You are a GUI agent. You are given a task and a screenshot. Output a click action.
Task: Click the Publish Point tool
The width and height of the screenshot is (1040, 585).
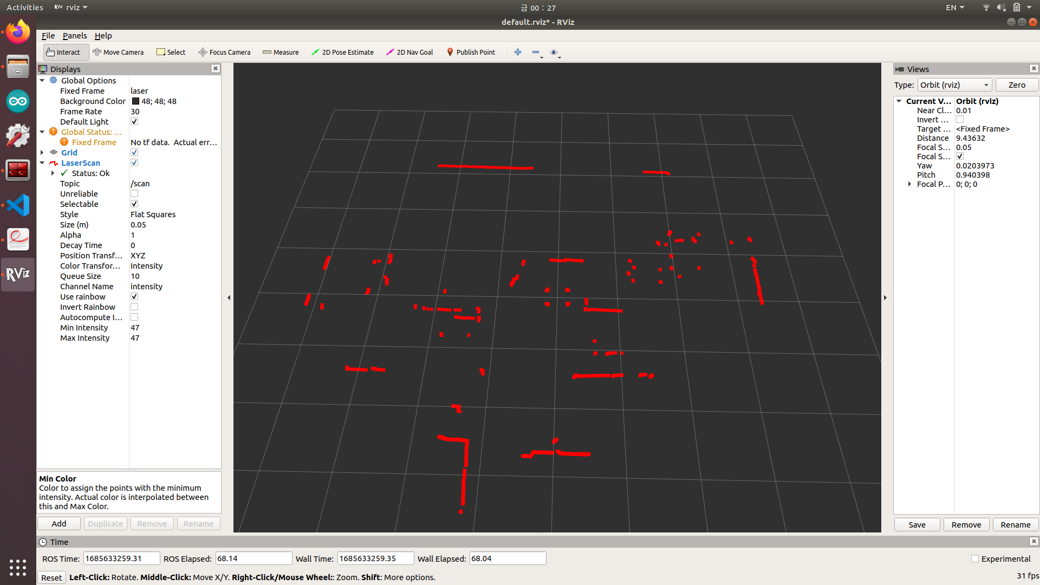click(x=471, y=52)
